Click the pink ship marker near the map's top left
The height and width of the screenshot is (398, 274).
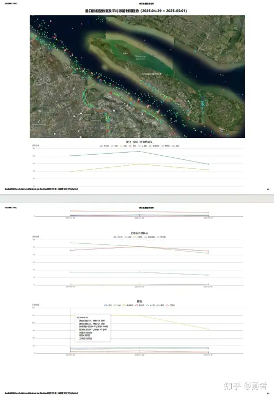(x=51, y=21)
